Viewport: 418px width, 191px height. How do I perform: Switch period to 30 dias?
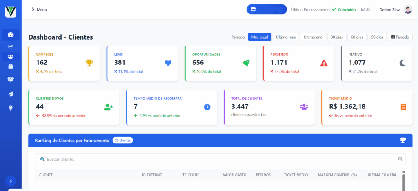coord(336,37)
